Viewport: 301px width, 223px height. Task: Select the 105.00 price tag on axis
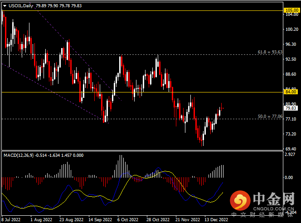(x=290, y=10)
